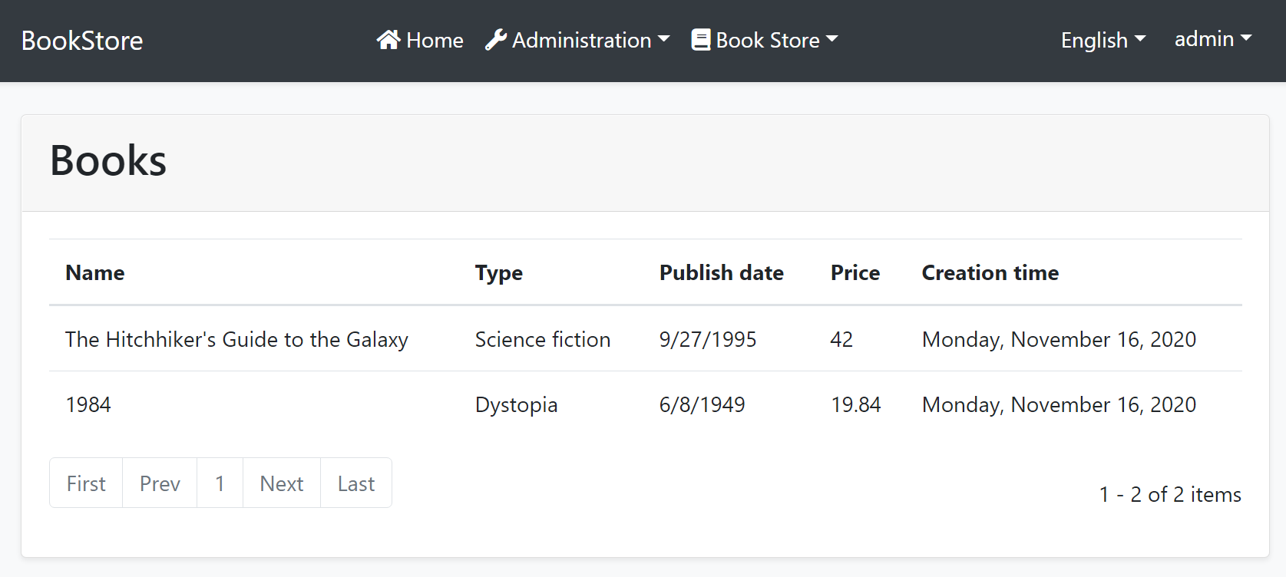Viewport: 1286px width, 577px height.
Task: Sort the table by Price
Action: tap(855, 273)
